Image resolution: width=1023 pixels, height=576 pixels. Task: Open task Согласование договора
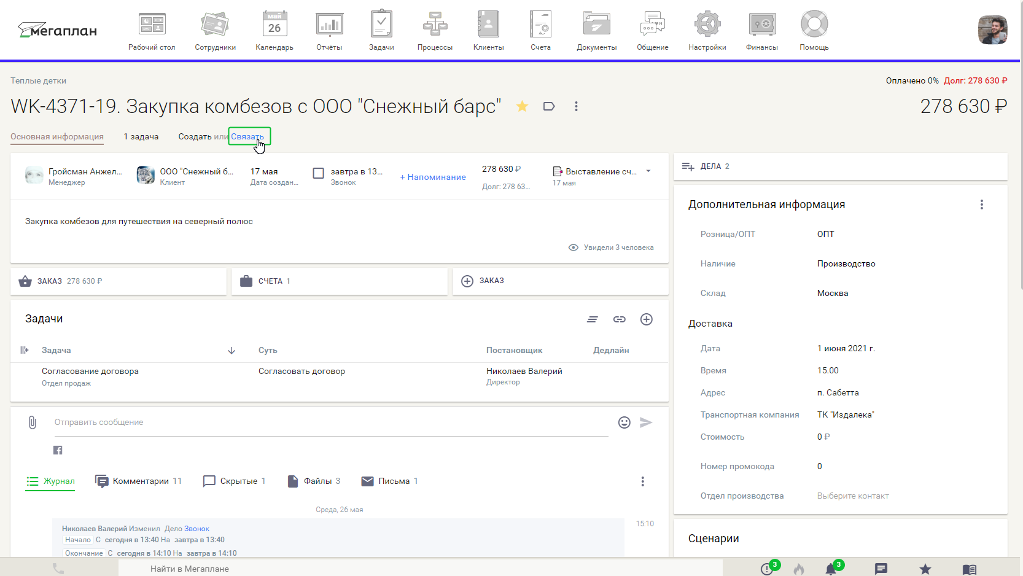90,371
